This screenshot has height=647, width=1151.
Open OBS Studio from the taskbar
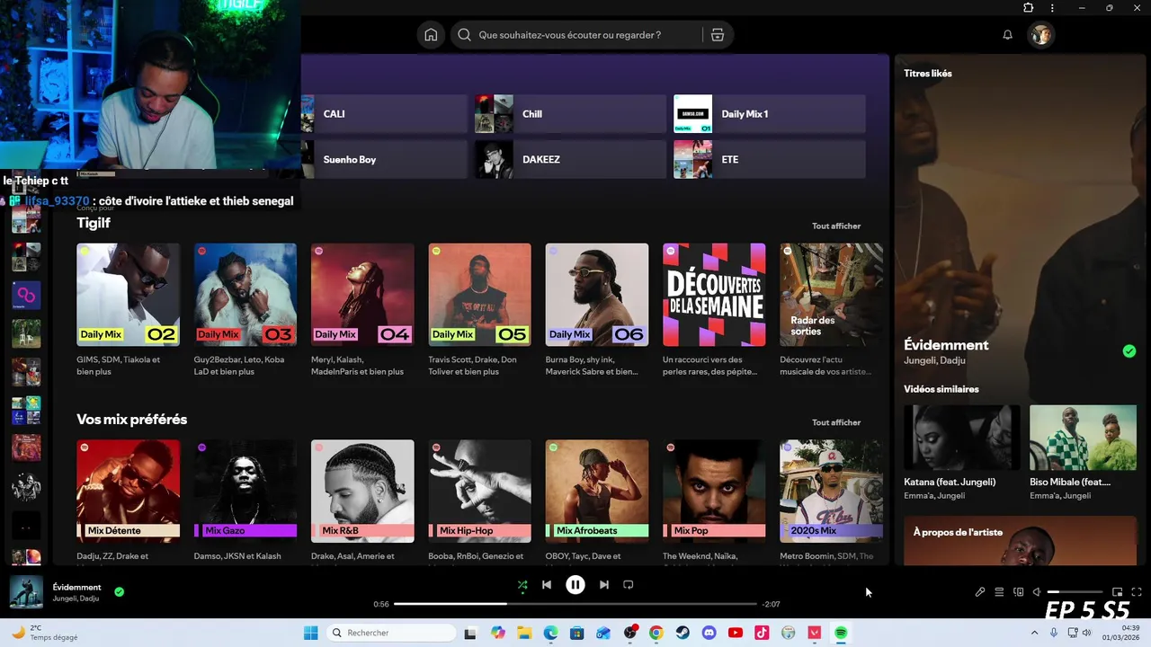(x=629, y=633)
